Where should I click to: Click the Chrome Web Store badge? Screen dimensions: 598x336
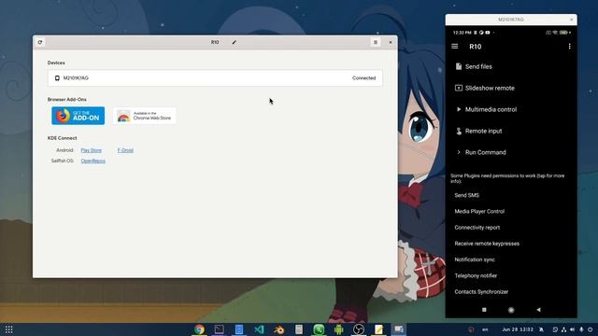pyautogui.click(x=145, y=116)
